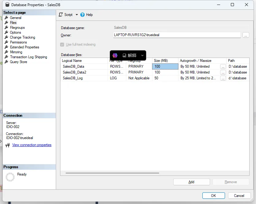256x204 pixels.
Task: Click the horizontal scrollbar of file grid
Action: (x=112, y=173)
